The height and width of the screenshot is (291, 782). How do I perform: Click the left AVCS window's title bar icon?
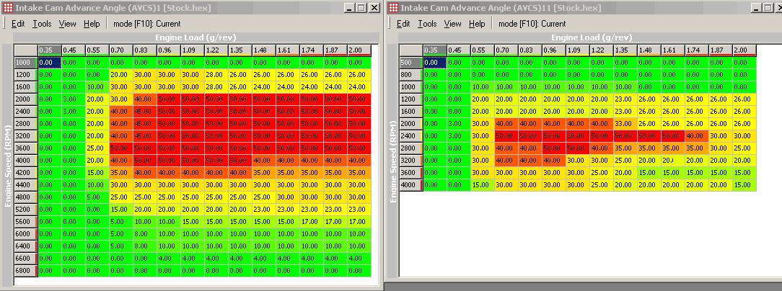[7, 8]
